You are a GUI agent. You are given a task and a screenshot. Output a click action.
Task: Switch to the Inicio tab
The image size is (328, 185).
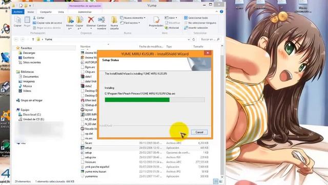point(31,12)
